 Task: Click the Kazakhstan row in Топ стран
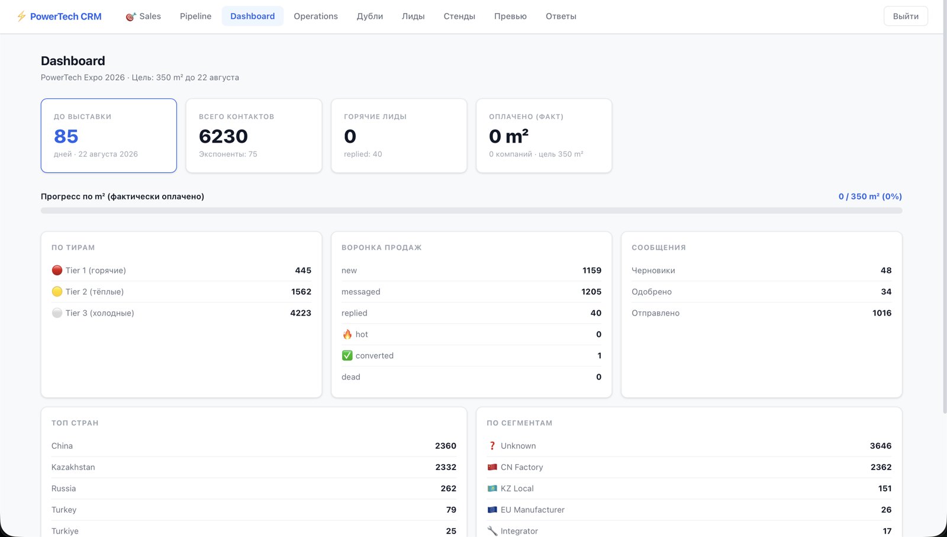254,467
